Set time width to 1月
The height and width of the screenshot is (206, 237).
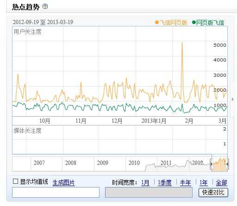[145, 182]
